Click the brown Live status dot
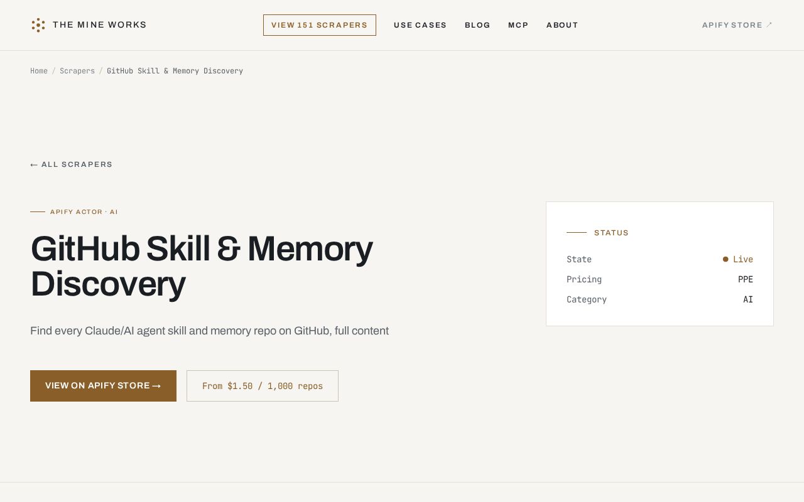804x502 pixels. (725, 259)
